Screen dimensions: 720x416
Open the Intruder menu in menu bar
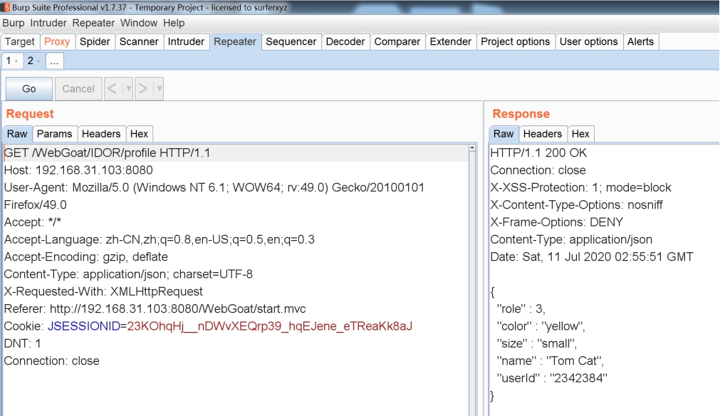pos(48,23)
